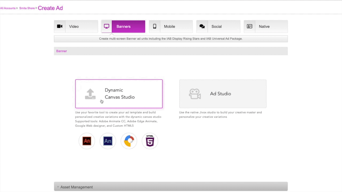Go to All Accounts breadcrumb link
342x192 pixels.
[x=8, y=8]
